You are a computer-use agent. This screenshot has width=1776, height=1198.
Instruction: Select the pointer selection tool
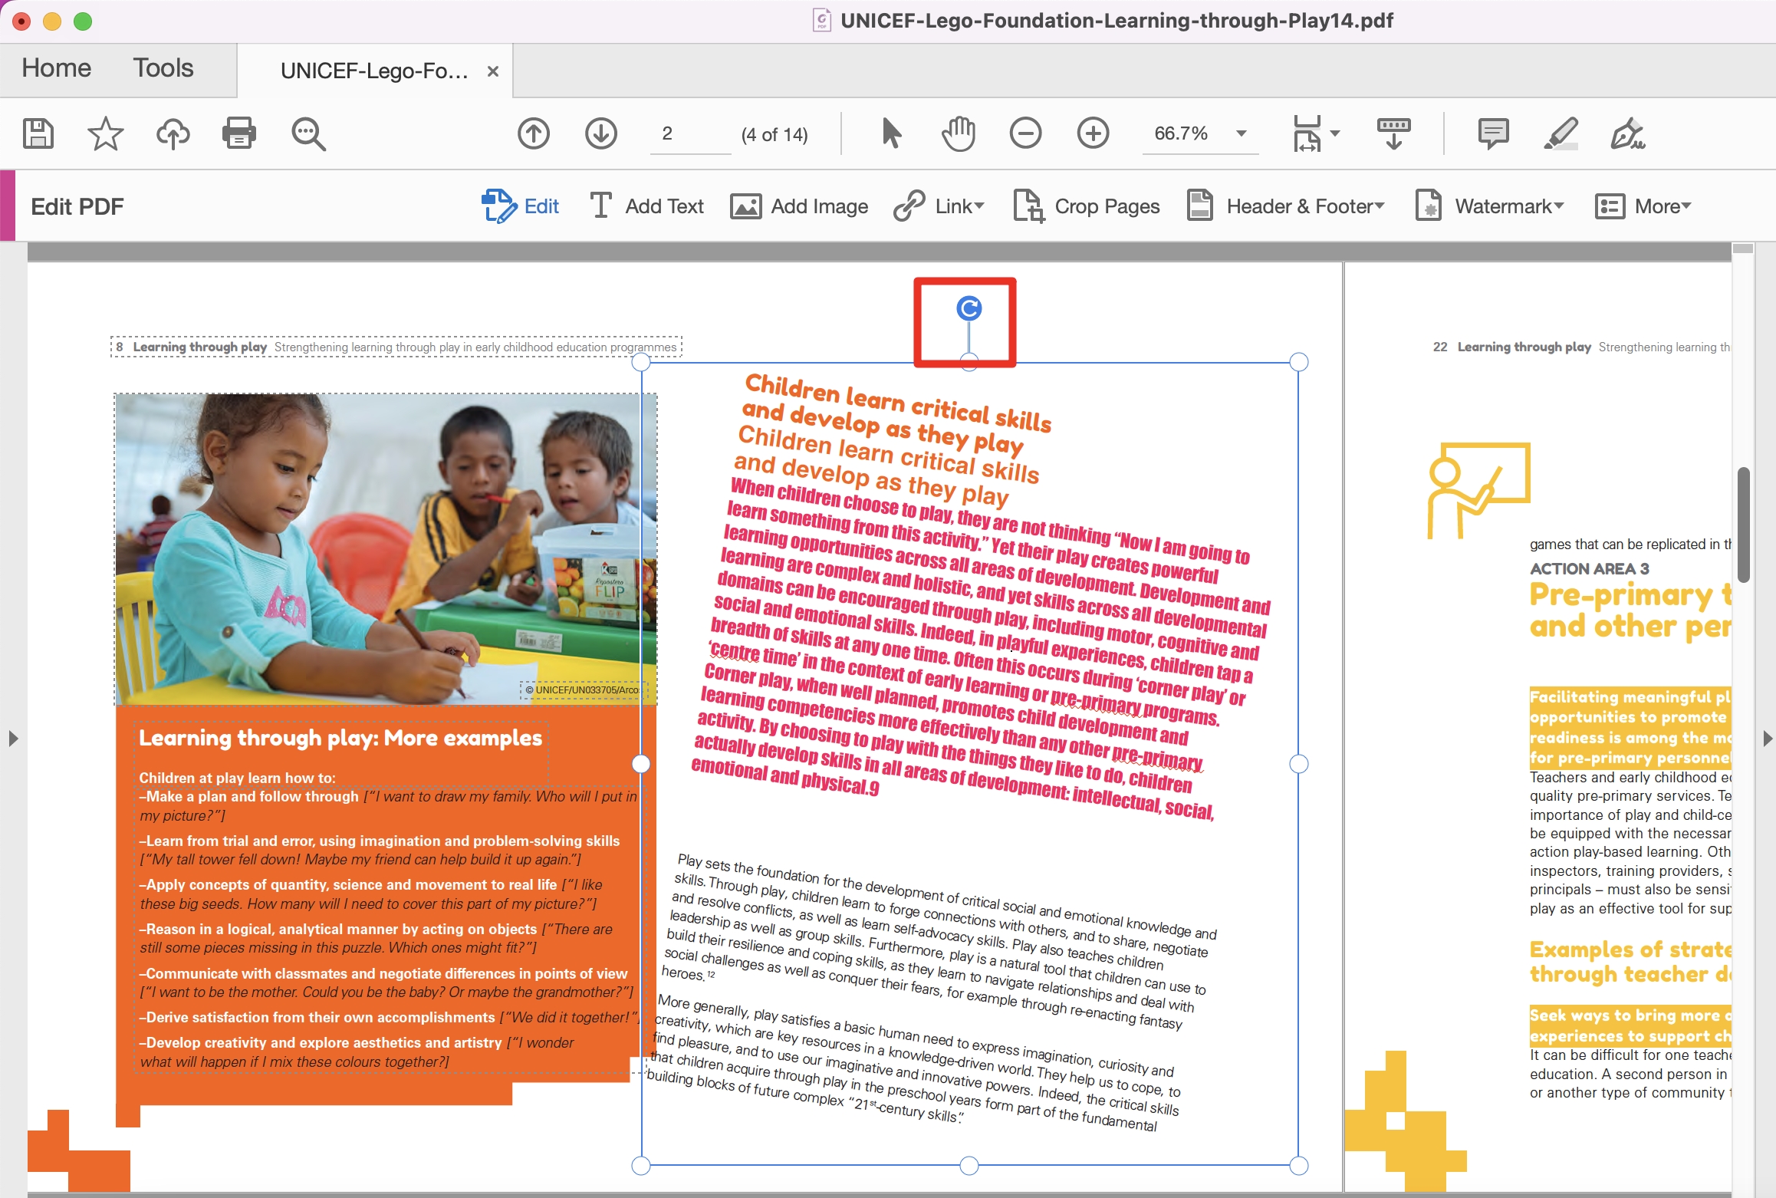890,133
